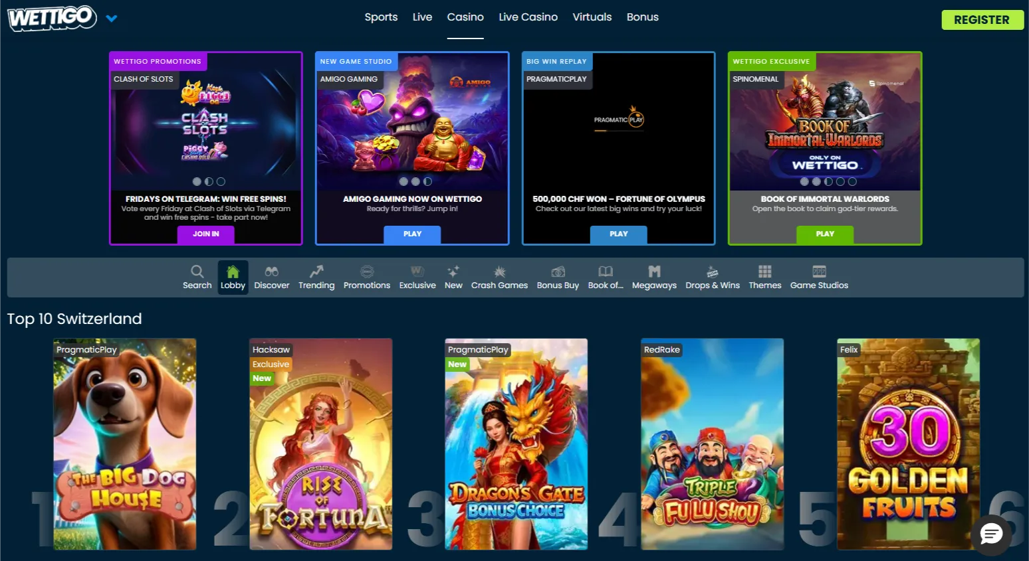
Task: Open Rise of Fortuna game
Action: pyautogui.click(x=320, y=444)
